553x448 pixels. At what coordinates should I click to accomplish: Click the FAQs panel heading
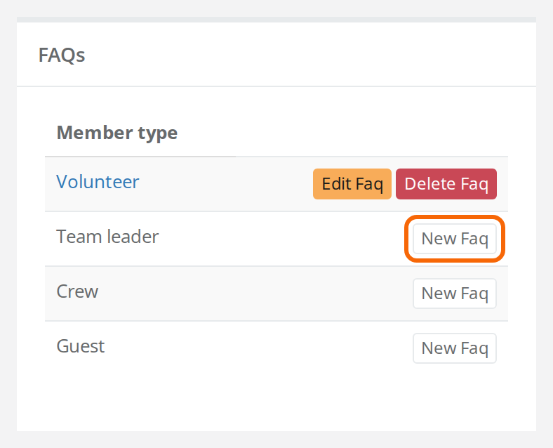(x=62, y=55)
